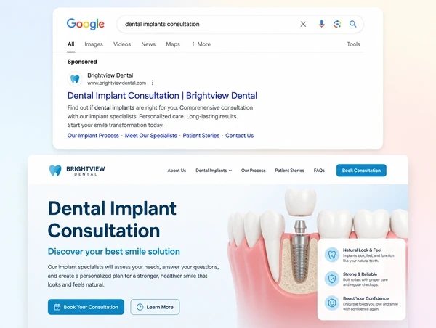Click the Learn More button
Screen dimensions: 436x328
tap(155, 307)
